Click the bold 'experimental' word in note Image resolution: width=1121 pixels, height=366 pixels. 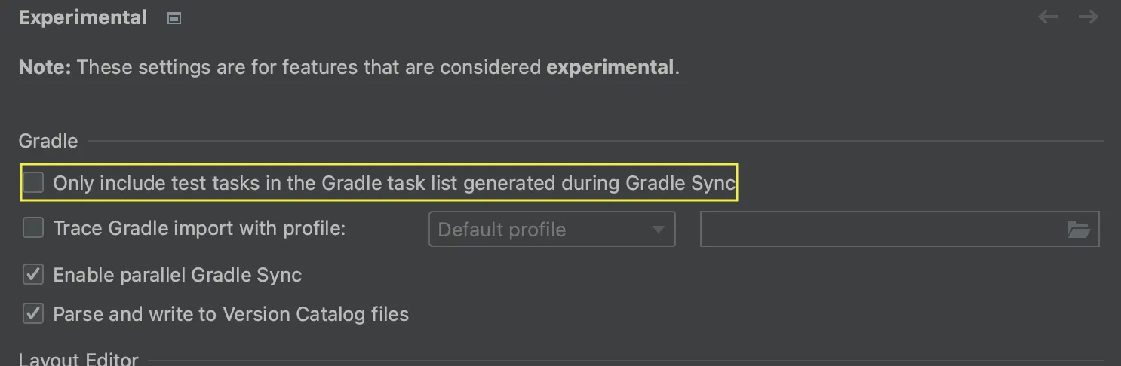tap(610, 67)
